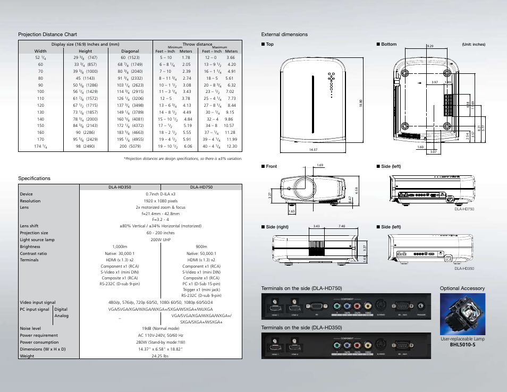Viewport: 507px width, 392px height.
Task: Select the Throw distance column header
Action: coord(197,44)
